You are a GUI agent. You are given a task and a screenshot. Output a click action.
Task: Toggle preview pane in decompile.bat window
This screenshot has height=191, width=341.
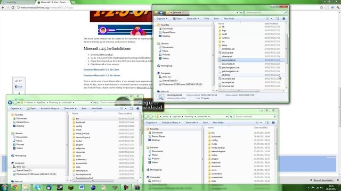click(x=277, y=19)
